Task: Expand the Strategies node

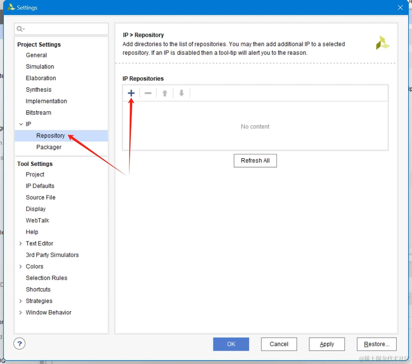Action: coord(21,301)
